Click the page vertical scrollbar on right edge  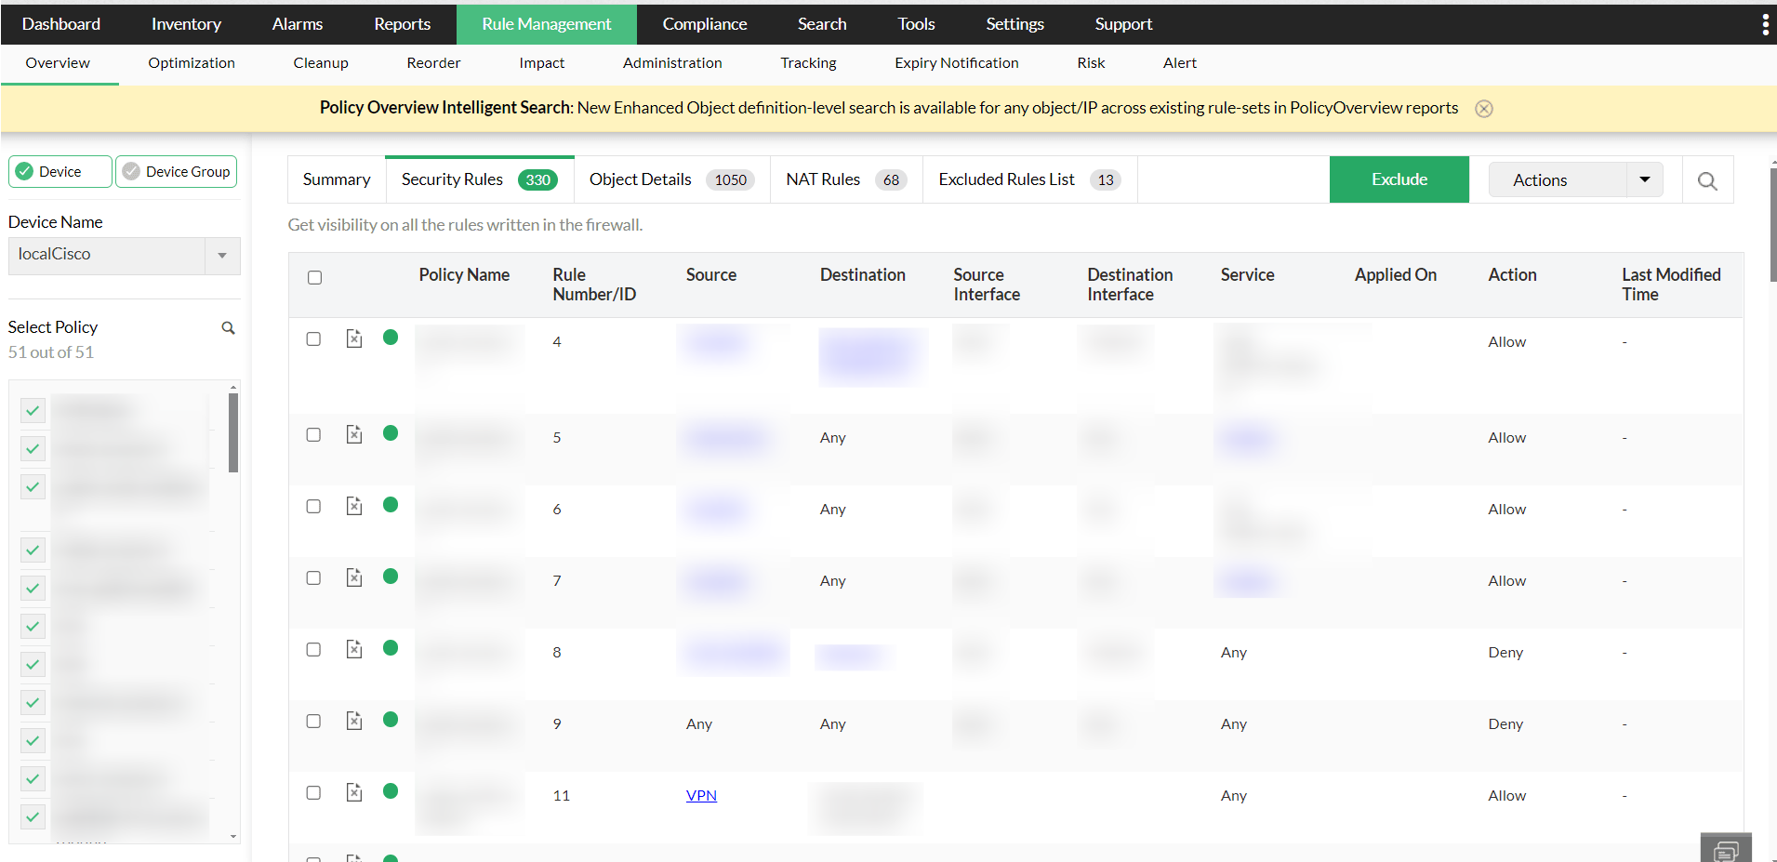pyautogui.click(x=1773, y=223)
